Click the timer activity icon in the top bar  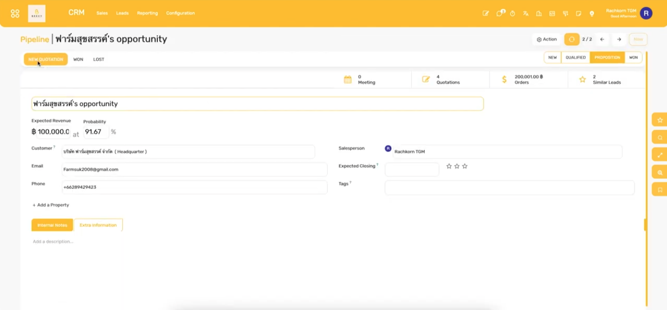512,14
